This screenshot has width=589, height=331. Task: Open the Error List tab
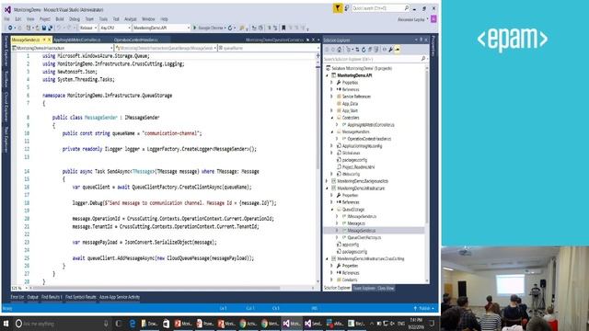[x=17, y=297]
